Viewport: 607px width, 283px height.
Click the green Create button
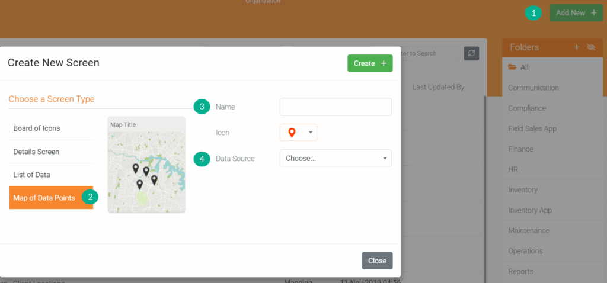[x=370, y=63]
